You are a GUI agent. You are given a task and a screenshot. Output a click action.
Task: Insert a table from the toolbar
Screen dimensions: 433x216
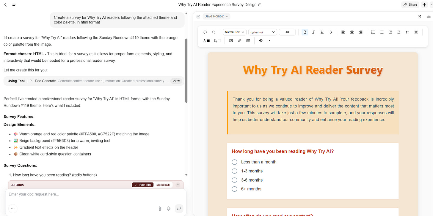pyautogui.click(x=248, y=41)
